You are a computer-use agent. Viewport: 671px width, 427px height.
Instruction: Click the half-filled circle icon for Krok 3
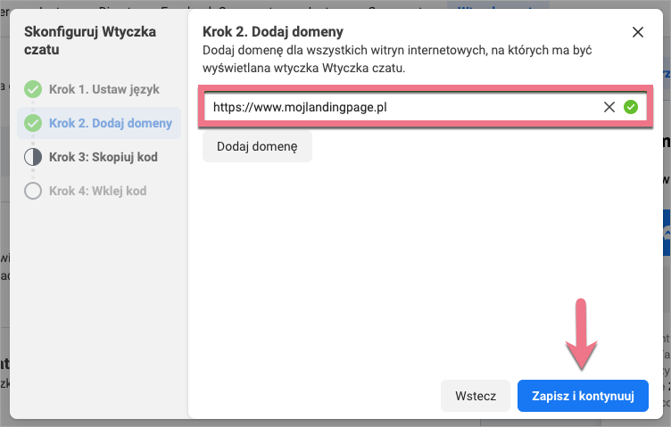(x=33, y=157)
